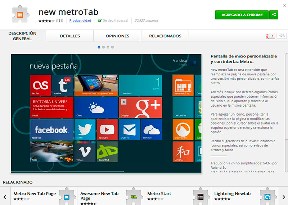Click the YouTube tile in the preview
The width and height of the screenshot is (288, 205).
[107, 130]
